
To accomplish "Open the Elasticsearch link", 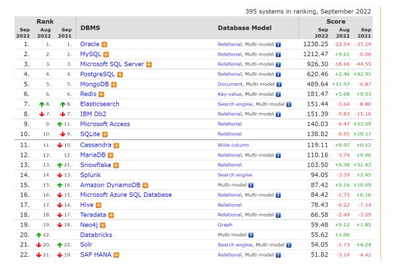I will point(100,104).
